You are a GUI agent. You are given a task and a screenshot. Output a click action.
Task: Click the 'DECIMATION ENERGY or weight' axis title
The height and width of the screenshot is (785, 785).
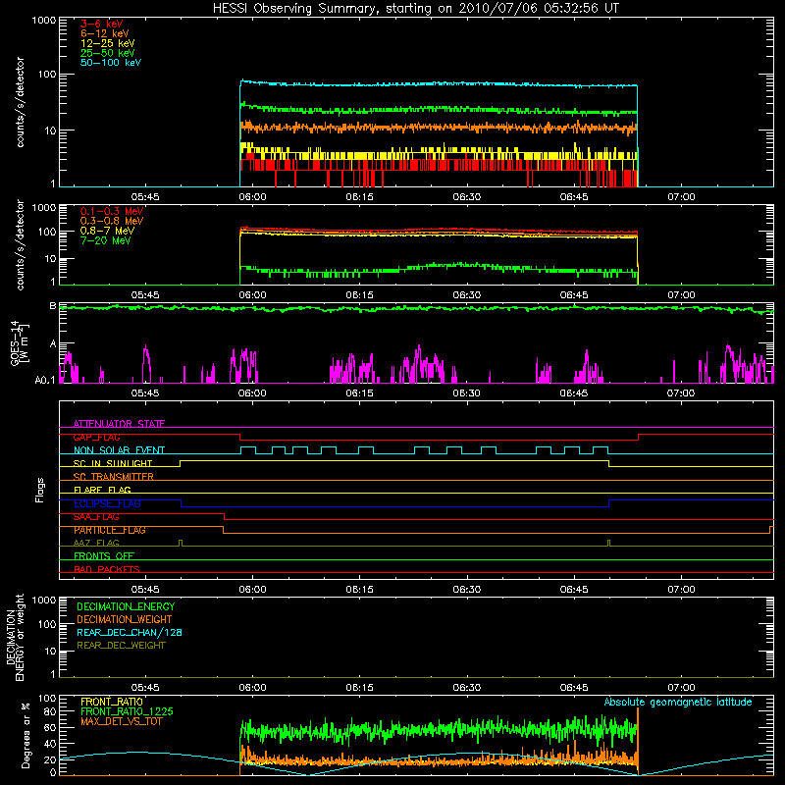(x=15, y=637)
